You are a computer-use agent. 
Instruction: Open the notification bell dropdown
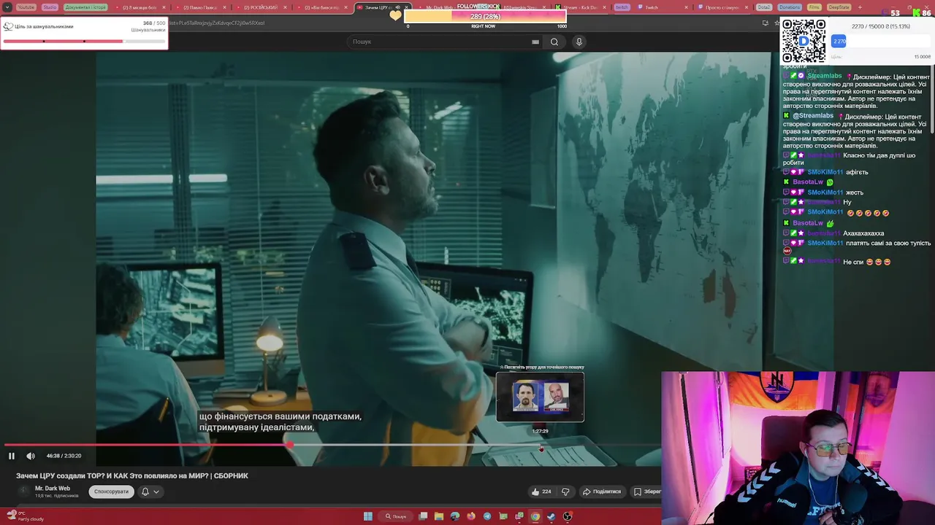point(150,491)
